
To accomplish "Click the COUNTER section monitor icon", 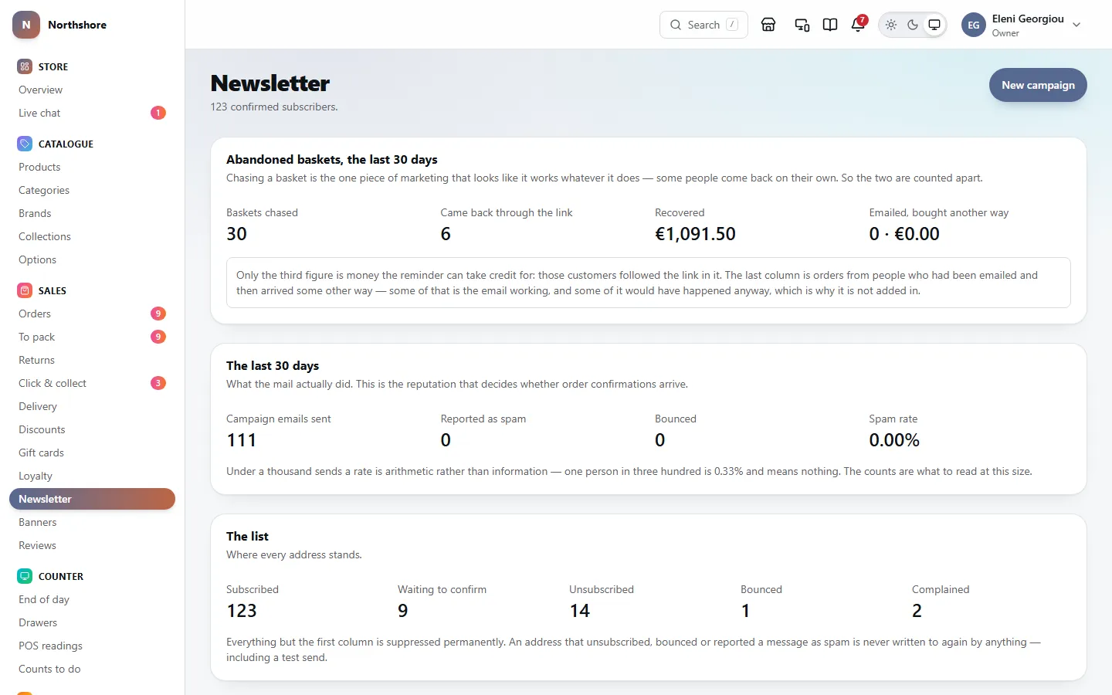I will point(25,576).
